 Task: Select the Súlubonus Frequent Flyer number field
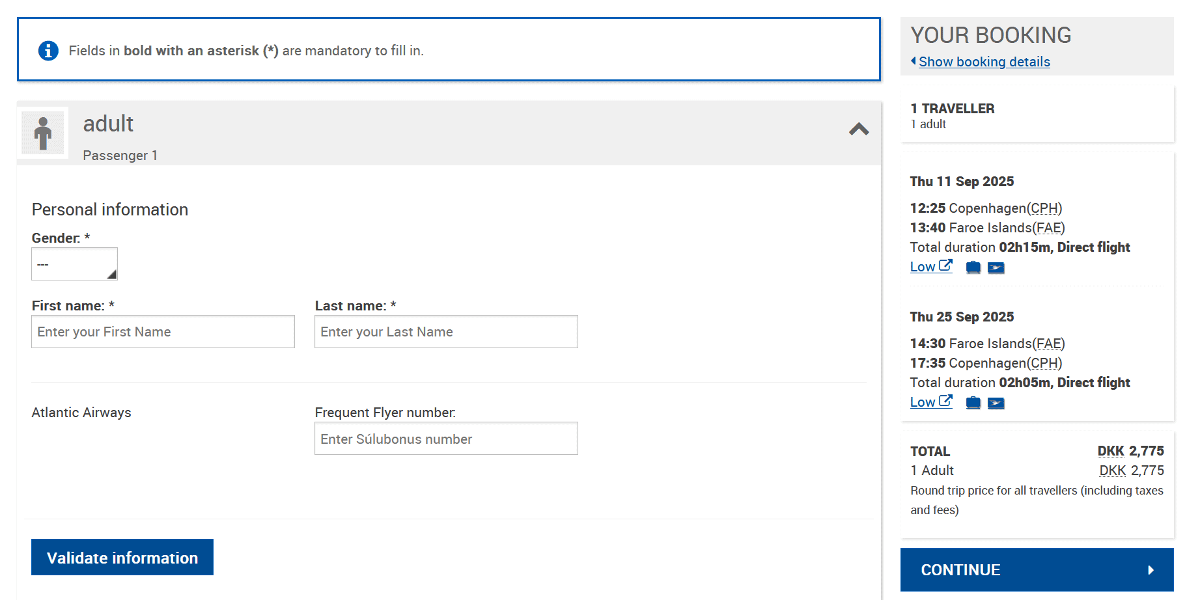[446, 439]
